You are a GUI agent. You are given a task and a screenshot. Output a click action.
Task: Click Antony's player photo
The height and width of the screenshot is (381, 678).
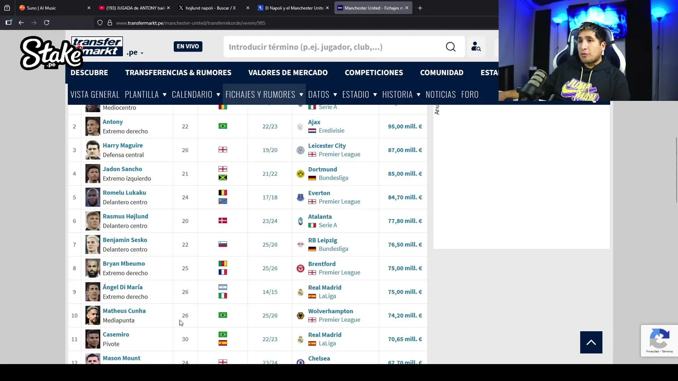93,126
